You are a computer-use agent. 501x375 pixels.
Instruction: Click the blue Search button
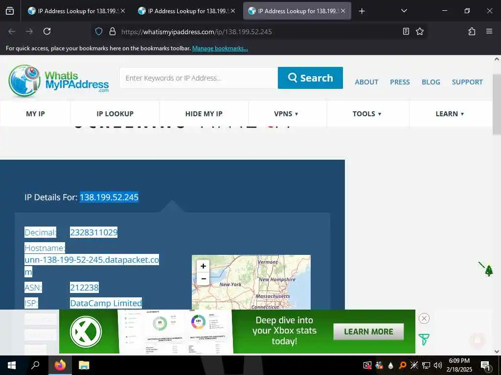click(x=310, y=78)
